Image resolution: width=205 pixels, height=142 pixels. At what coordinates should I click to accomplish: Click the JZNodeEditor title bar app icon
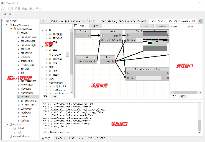[x=3, y=3]
